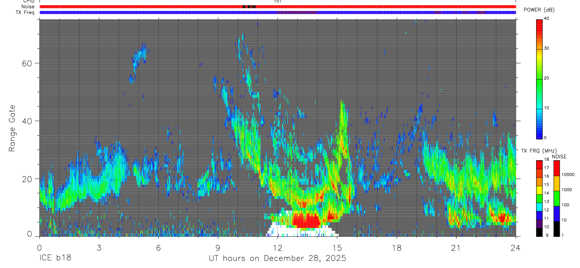Screen dimensions: 580x268
Task: Click the blue TX Freq strip at top
Action: [x=278, y=12]
